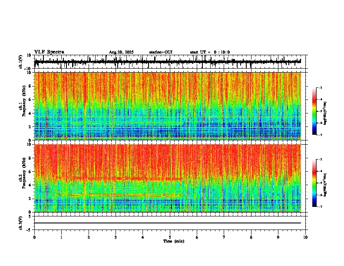
Task: Click the "Aug.20, 2025" date label
Action: pyautogui.click(x=121, y=52)
